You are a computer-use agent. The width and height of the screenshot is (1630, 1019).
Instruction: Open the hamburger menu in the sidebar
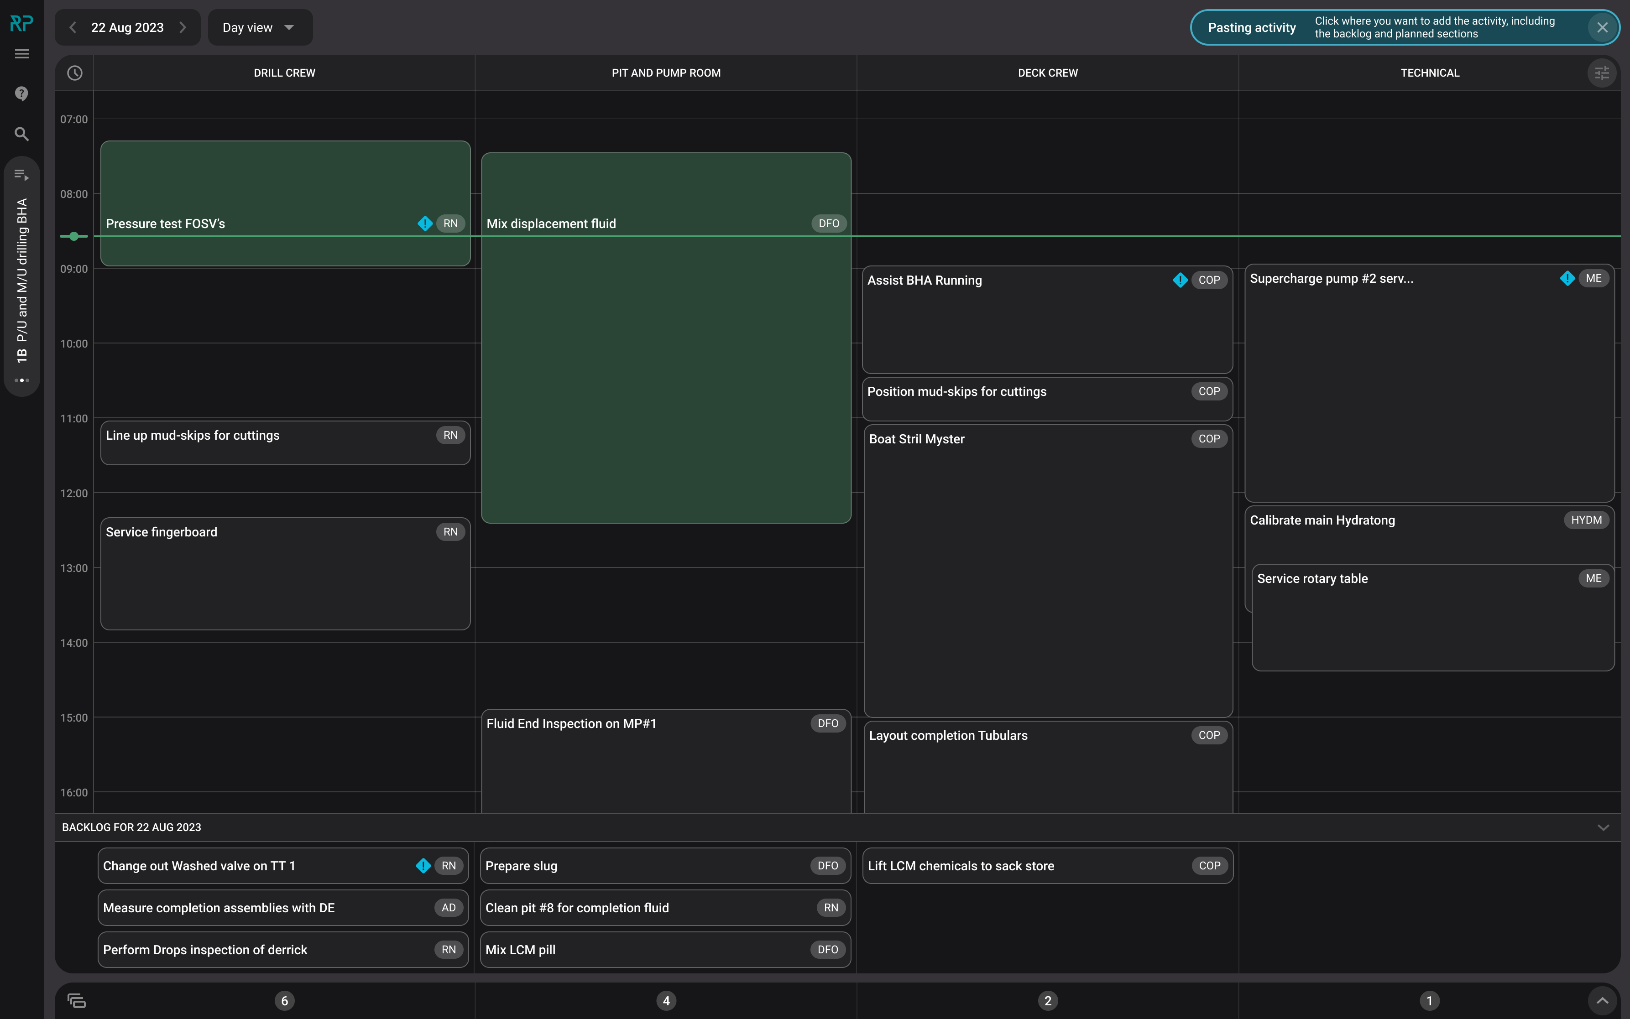[21, 54]
